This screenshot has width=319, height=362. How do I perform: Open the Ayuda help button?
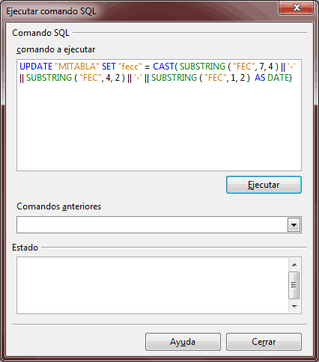point(183,342)
